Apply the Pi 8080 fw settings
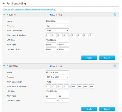This screenshot has width=122, height=112. [89, 58]
